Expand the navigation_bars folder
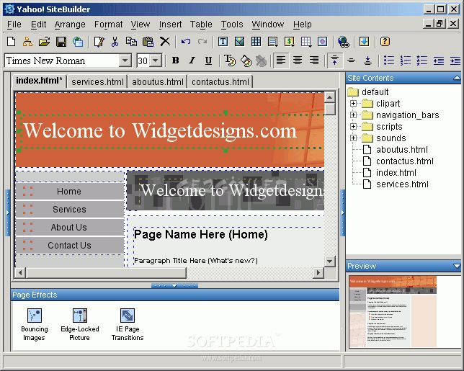Image resolution: width=464 pixels, height=371 pixels. click(x=353, y=115)
